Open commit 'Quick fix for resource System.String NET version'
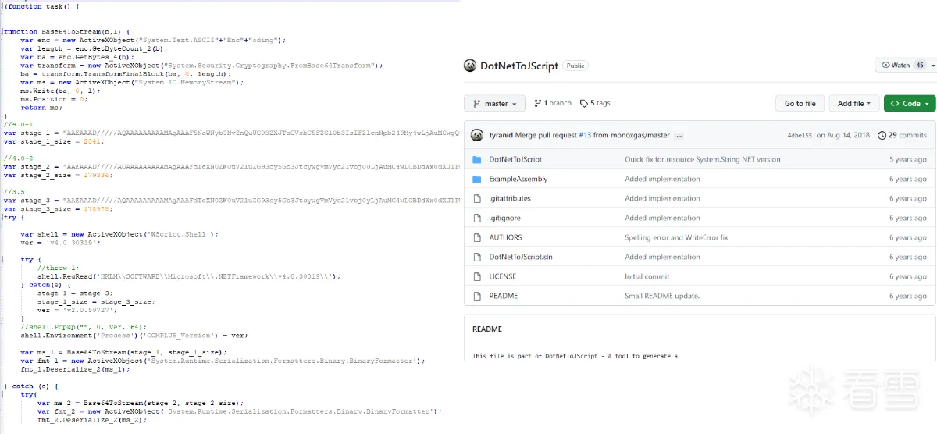 pyautogui.click(x=702, y=159)
